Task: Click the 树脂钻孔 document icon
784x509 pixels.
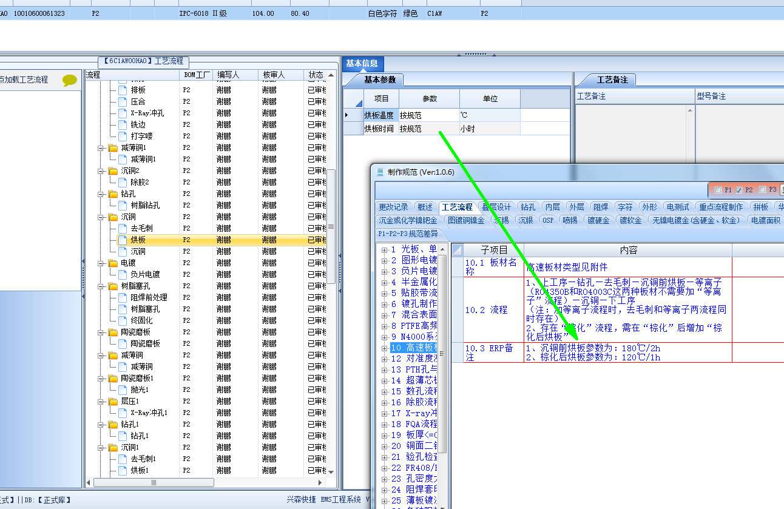Action: coord(123,205)
